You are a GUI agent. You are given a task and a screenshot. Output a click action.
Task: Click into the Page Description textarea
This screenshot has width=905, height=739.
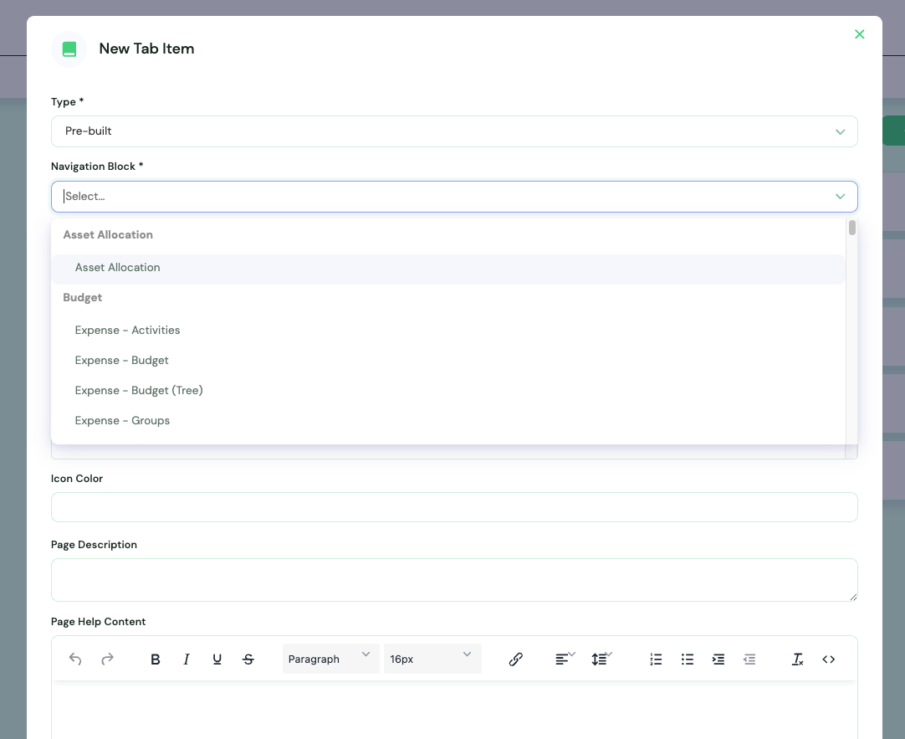[x=454, y=580]
